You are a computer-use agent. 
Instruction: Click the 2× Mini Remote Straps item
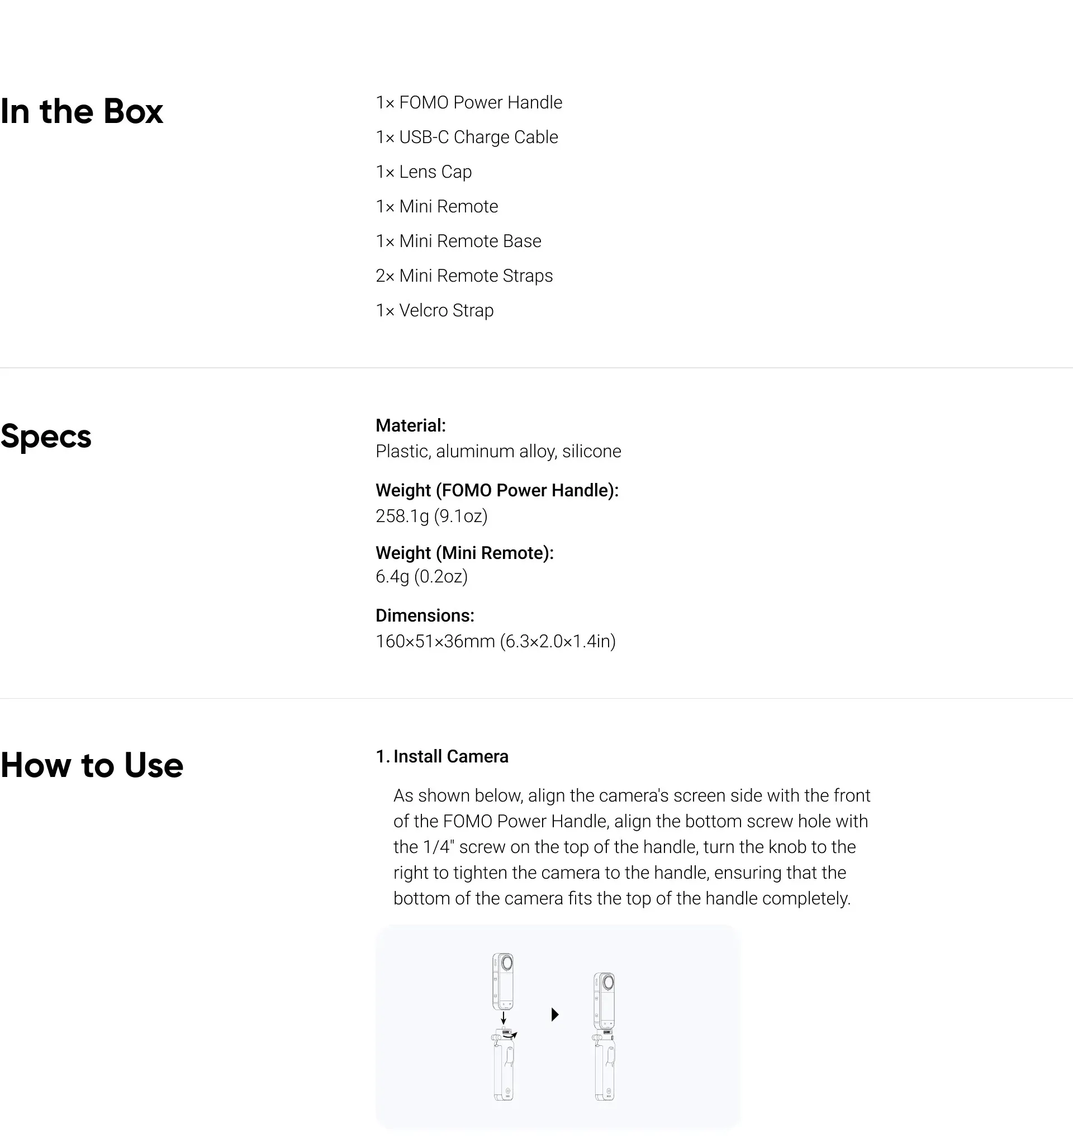(464, 275)
